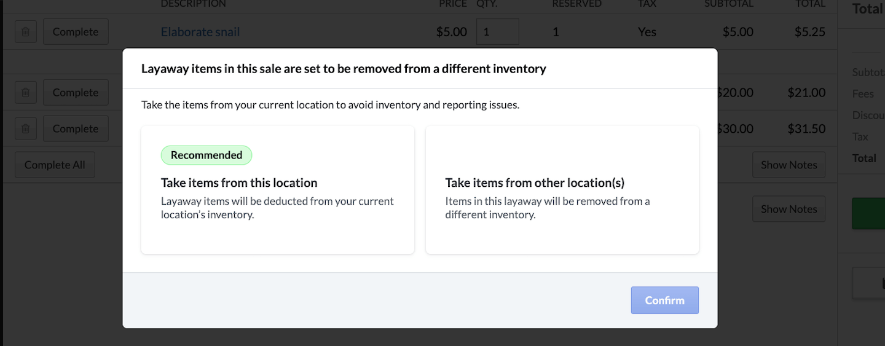The image size is (885, 346).
Task: Click the $21.00 row total
Action: (x=806, y=93)
